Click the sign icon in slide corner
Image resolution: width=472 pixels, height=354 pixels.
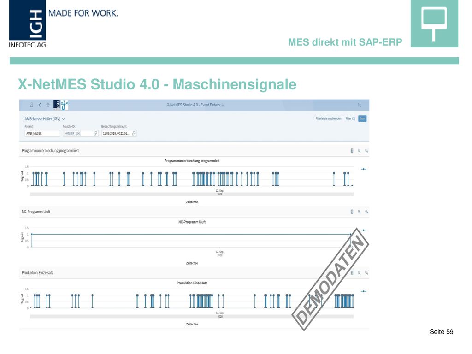tap(434, 24)
